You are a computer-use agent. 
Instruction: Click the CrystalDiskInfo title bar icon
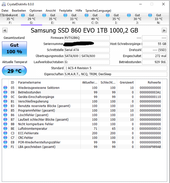pyautogui.click(x=4, y=4)
